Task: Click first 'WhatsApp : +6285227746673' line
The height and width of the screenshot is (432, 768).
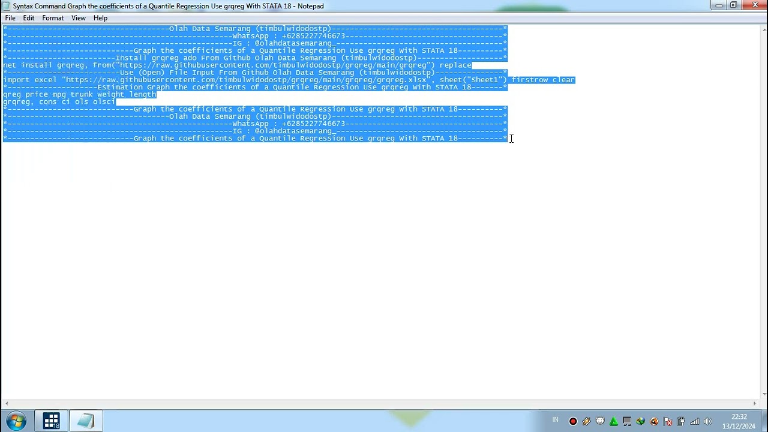Action: 255,36
